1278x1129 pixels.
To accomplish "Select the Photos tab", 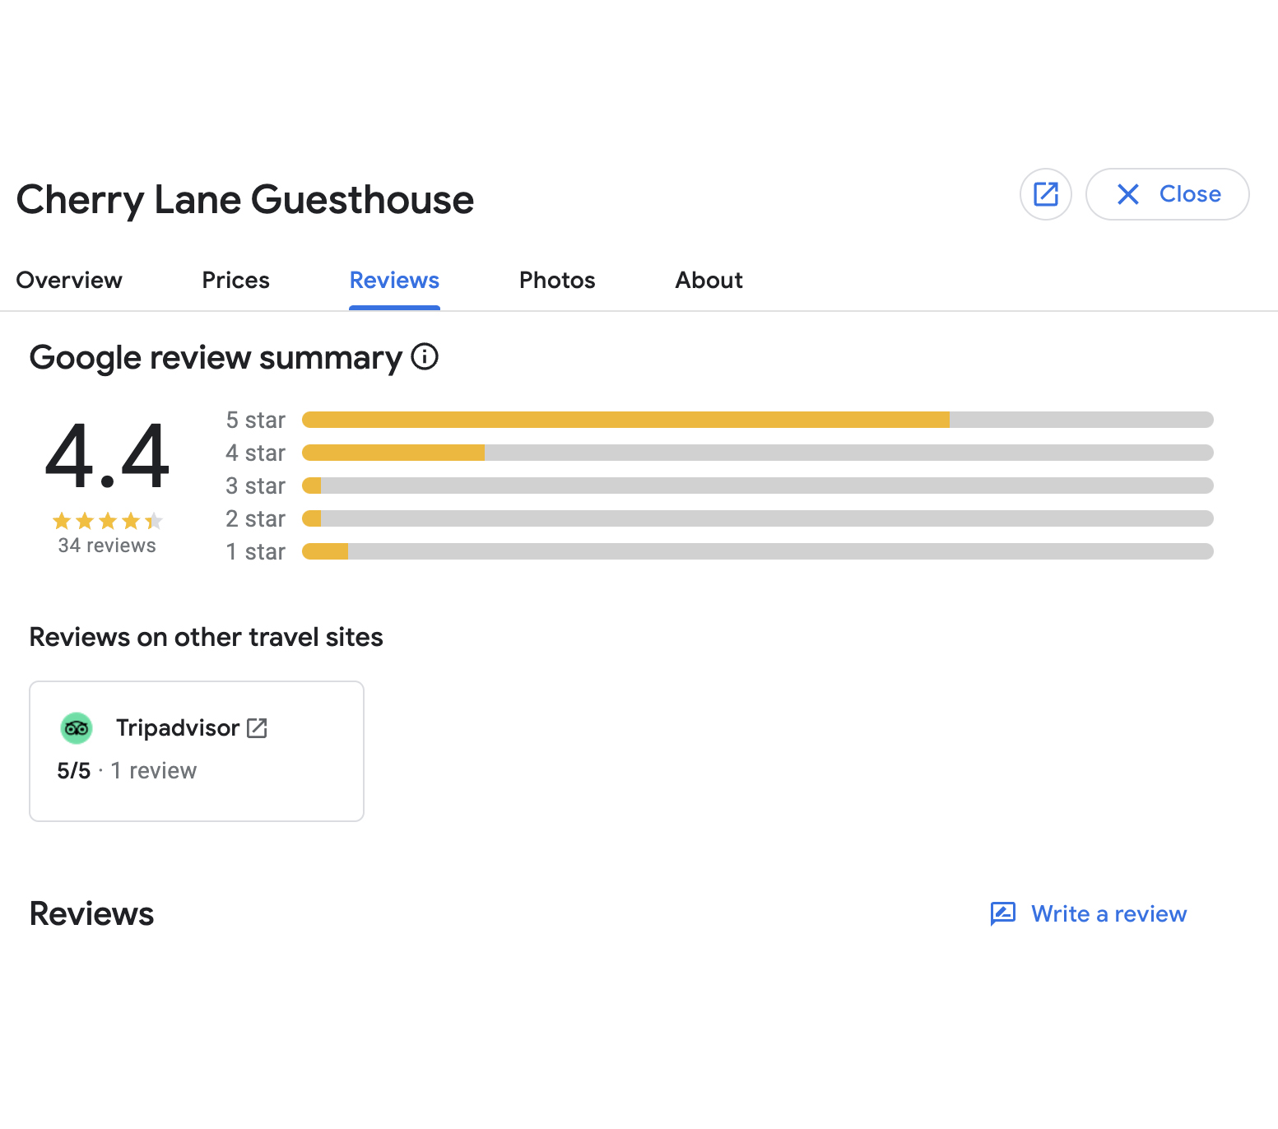I will tap(557, 281).
